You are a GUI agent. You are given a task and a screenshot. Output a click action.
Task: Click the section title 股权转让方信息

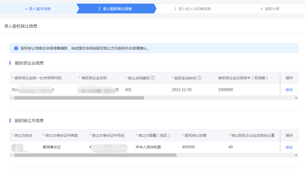coord(29,121)
